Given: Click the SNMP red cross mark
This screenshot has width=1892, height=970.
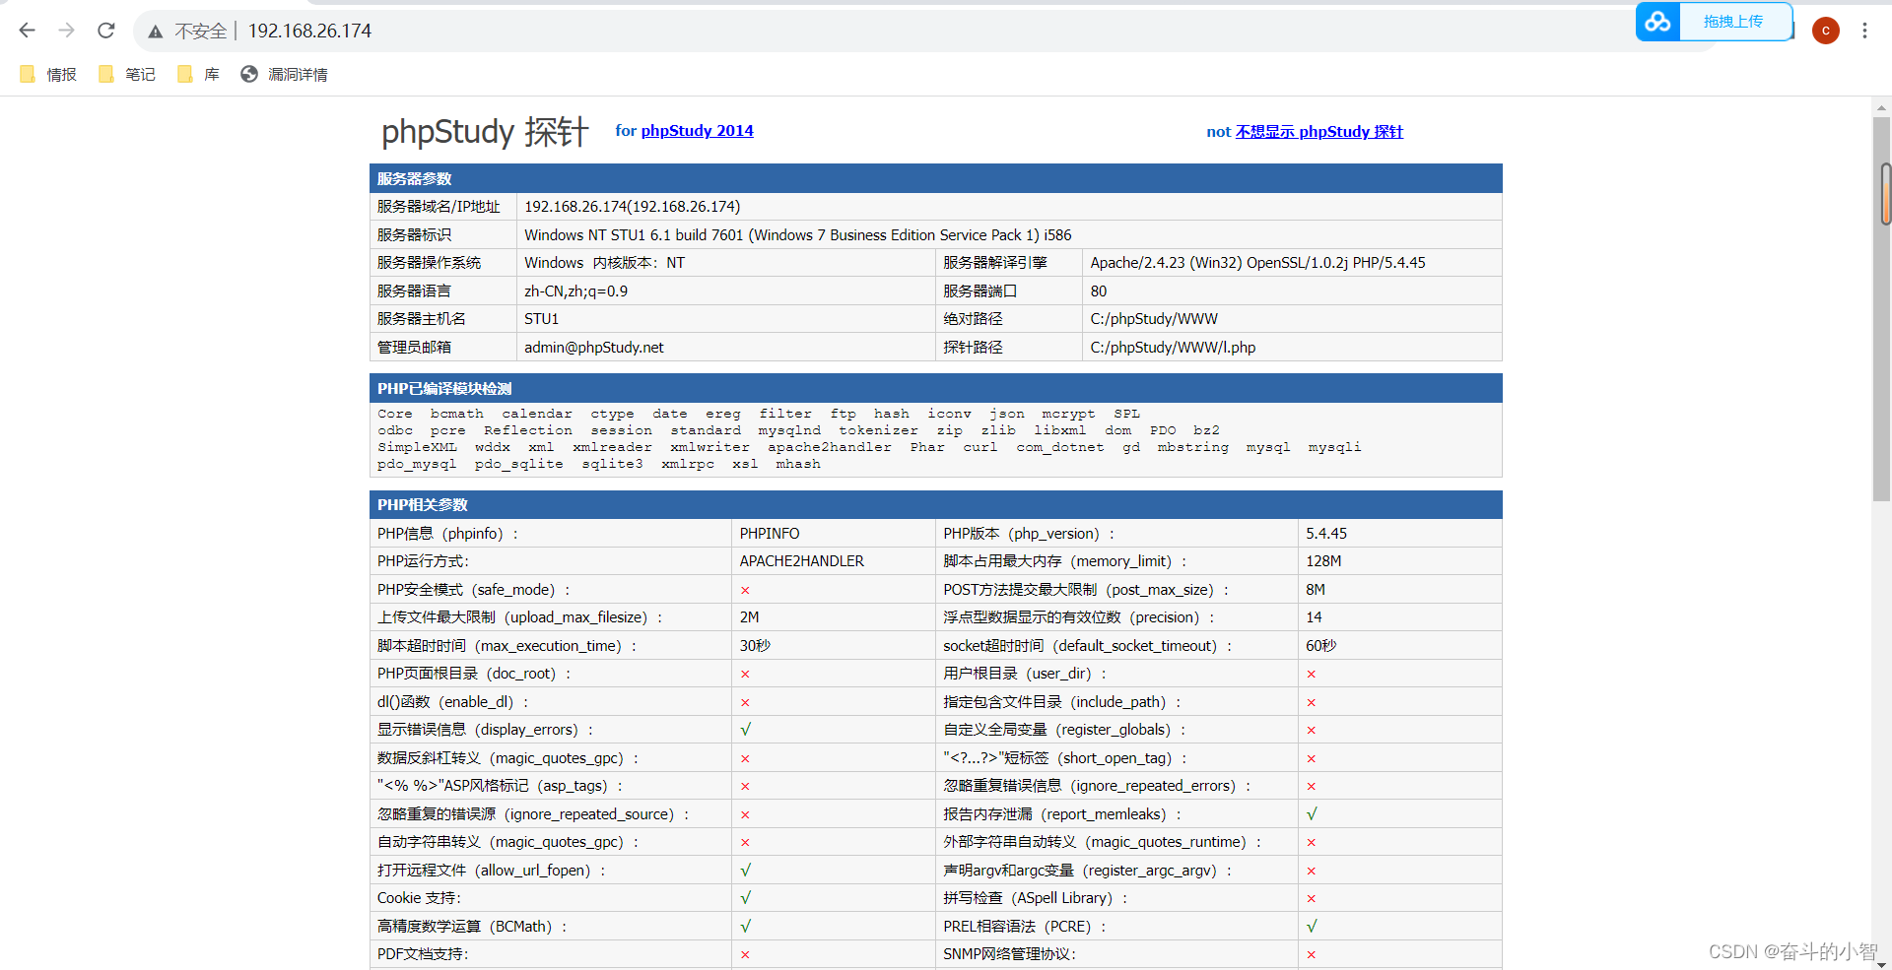Looking at the screenshot, I should [1312, 955].
